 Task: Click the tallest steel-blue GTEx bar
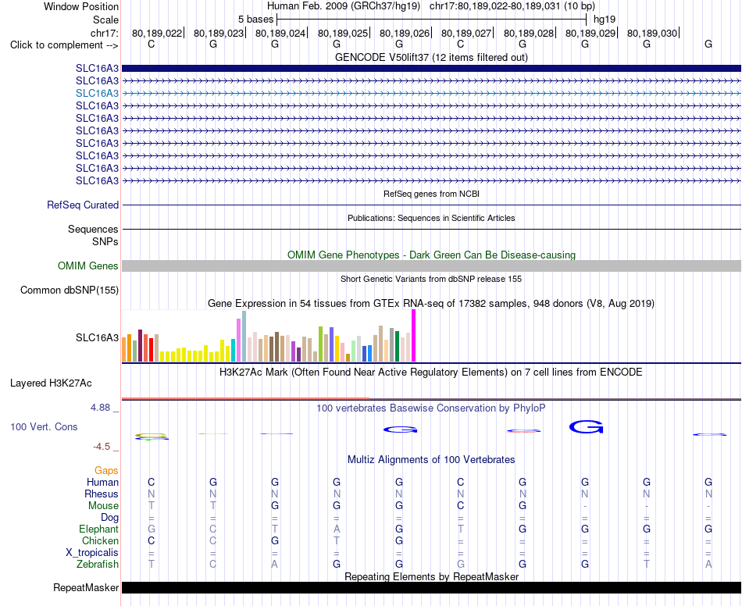click(244, 337)
